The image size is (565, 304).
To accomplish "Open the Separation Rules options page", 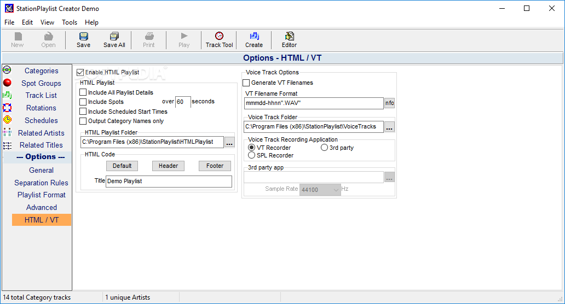I will (41, 183).
